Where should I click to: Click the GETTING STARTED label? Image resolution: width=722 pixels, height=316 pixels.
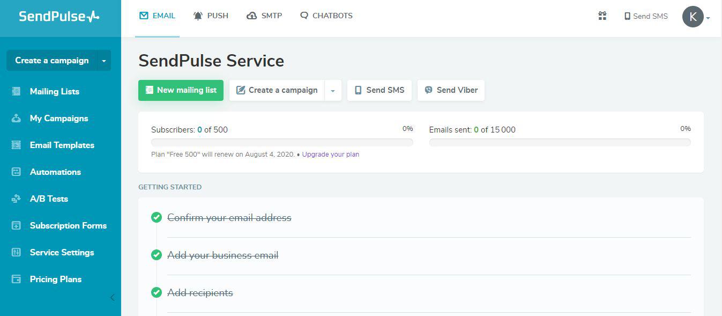pos(170,187)
